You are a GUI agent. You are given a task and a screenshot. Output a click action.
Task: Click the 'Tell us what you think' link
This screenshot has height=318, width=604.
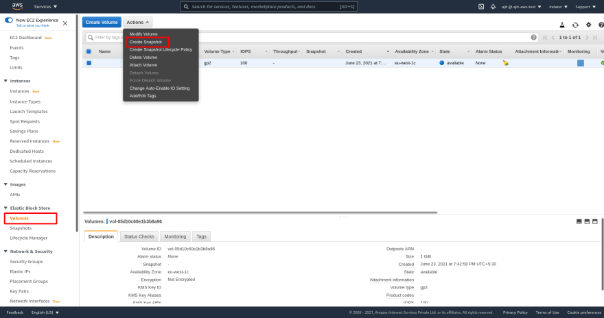(x=33, y=26)
